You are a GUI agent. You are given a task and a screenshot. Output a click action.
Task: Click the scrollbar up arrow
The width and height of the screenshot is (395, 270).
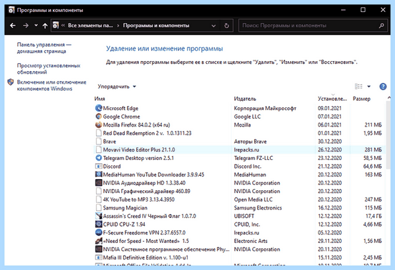pyautogui.click(x=388, y=97)
